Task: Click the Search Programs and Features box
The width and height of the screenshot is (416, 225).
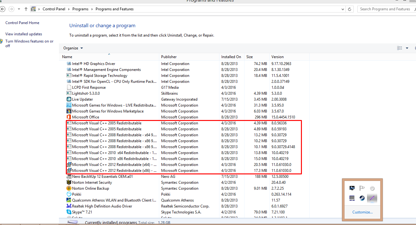Action: coord(385,9)
